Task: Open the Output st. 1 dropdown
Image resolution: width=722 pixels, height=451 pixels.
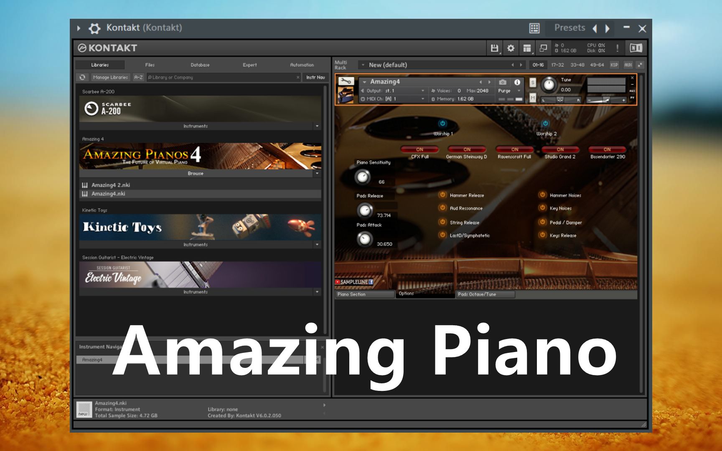Action: [422, 91]
